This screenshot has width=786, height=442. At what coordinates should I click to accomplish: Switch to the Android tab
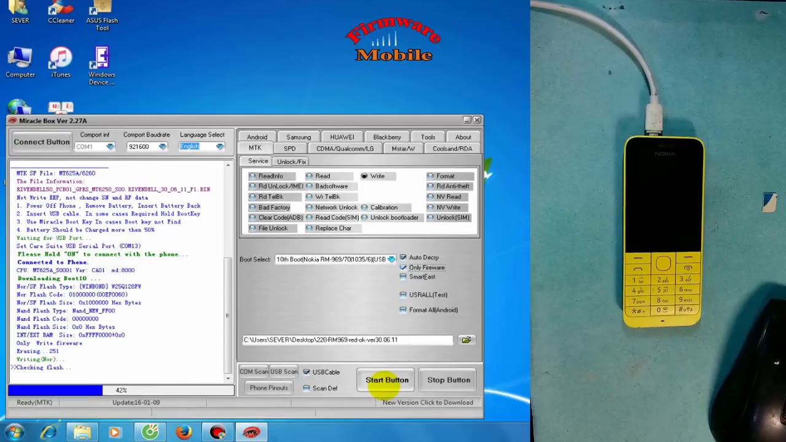point(257,137)
